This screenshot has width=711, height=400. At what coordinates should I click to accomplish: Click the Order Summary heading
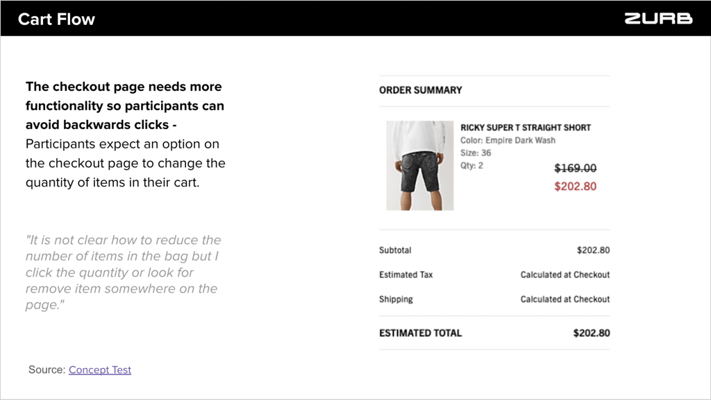click(x=420, y=90)
